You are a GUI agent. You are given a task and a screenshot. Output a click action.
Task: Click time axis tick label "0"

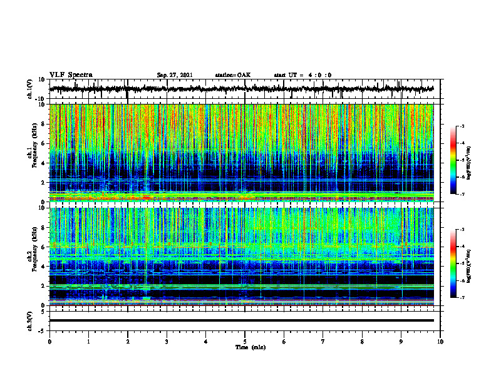tap(49, 342)
